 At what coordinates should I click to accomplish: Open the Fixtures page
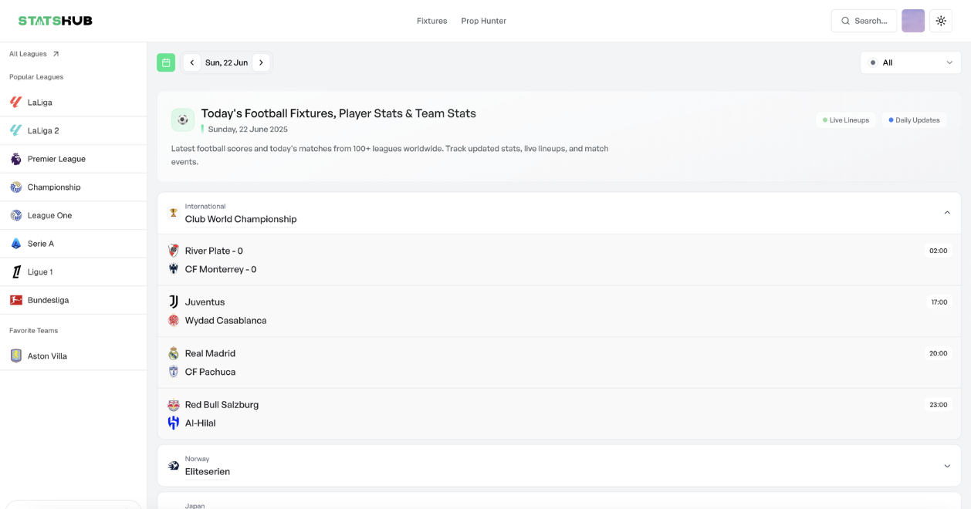click(x=431, y=21)
